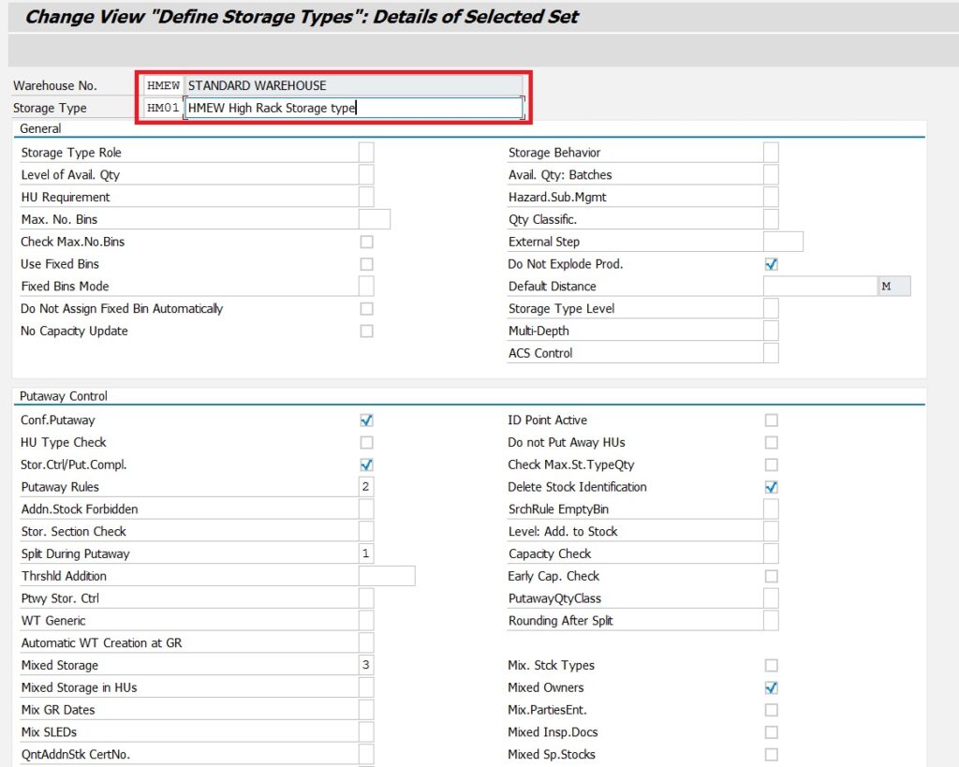Uncheck Delete Stock Identification option
959x767 pixels.
point(772,487)
